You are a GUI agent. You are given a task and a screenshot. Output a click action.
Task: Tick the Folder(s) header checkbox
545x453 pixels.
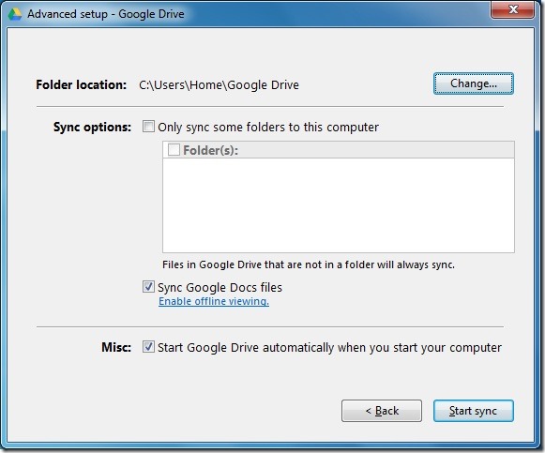[x=174, y=150]
